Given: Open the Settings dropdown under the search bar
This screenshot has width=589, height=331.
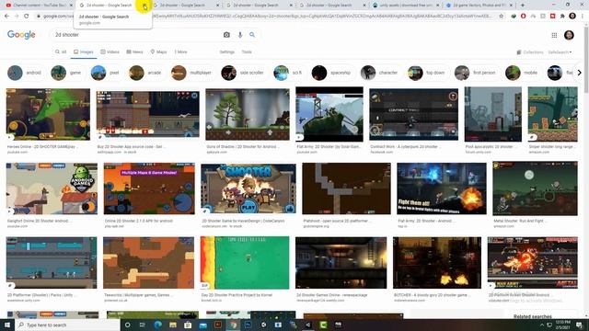Looking at the screenshot, I should (227, 51).
